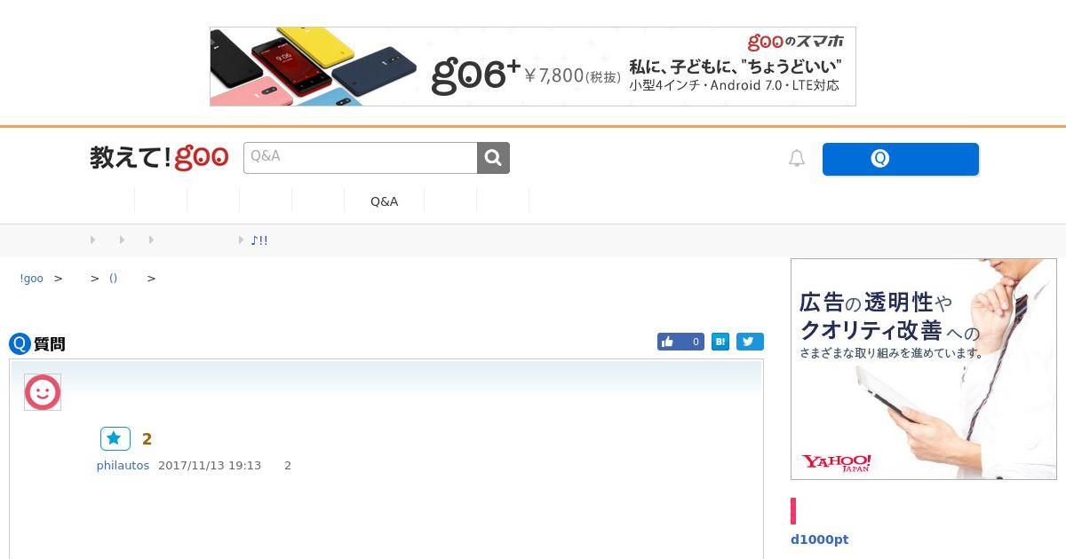Screen dimensions: 1066x559
Task: Click the blue Q 質問 heading icon
Action: coord(20,343)
